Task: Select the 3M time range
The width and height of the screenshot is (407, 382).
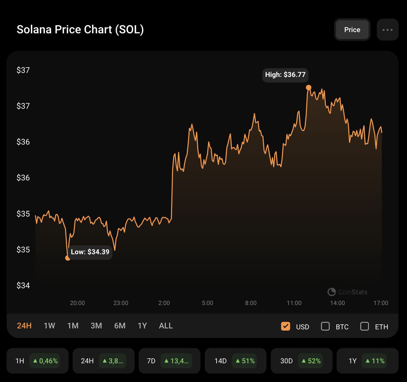Action: click(x=96, y=326)
